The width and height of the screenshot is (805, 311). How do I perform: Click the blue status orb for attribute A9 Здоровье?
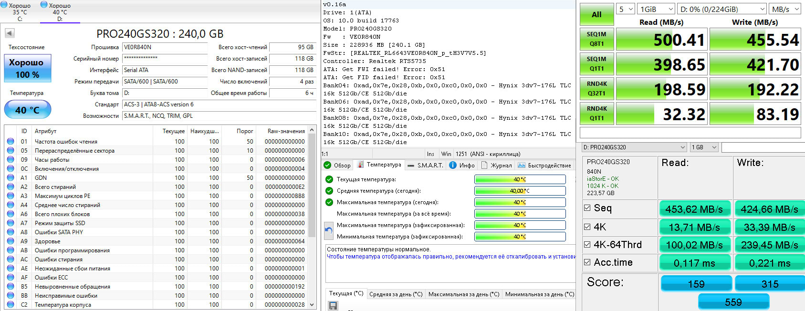tap(10, 241)
